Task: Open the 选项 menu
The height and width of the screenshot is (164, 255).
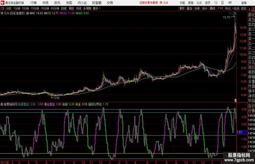Action: (x=207, y=3)
